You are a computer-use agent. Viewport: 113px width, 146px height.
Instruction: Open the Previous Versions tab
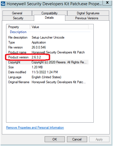(87, 18)
